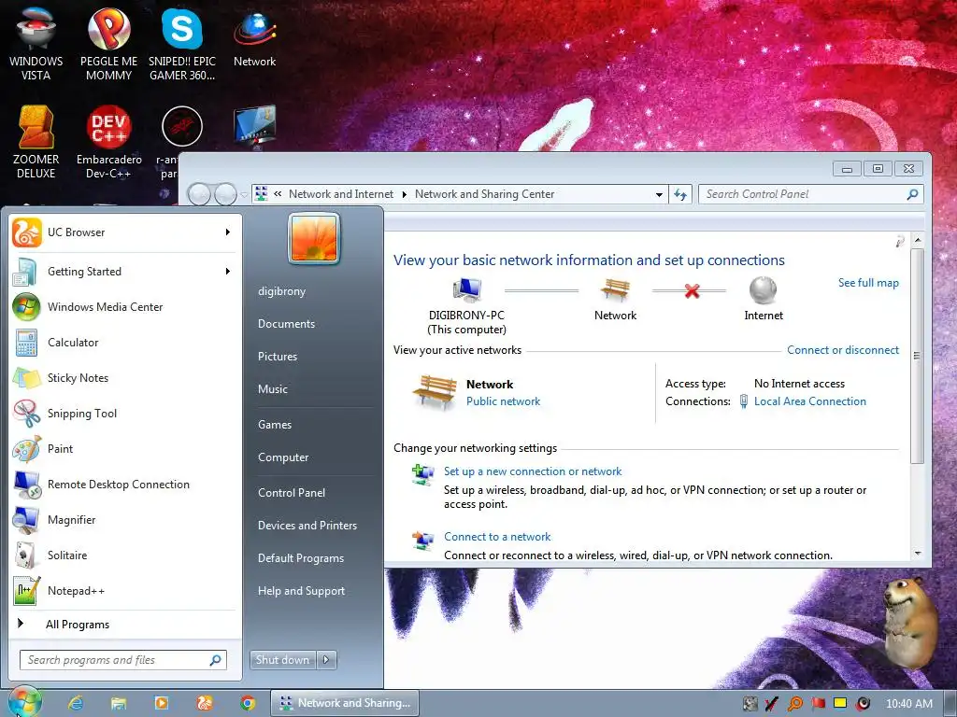The width and height of the screenshot is (957, 717).
Task: Select the Network desktop icon
Action: 254,37
